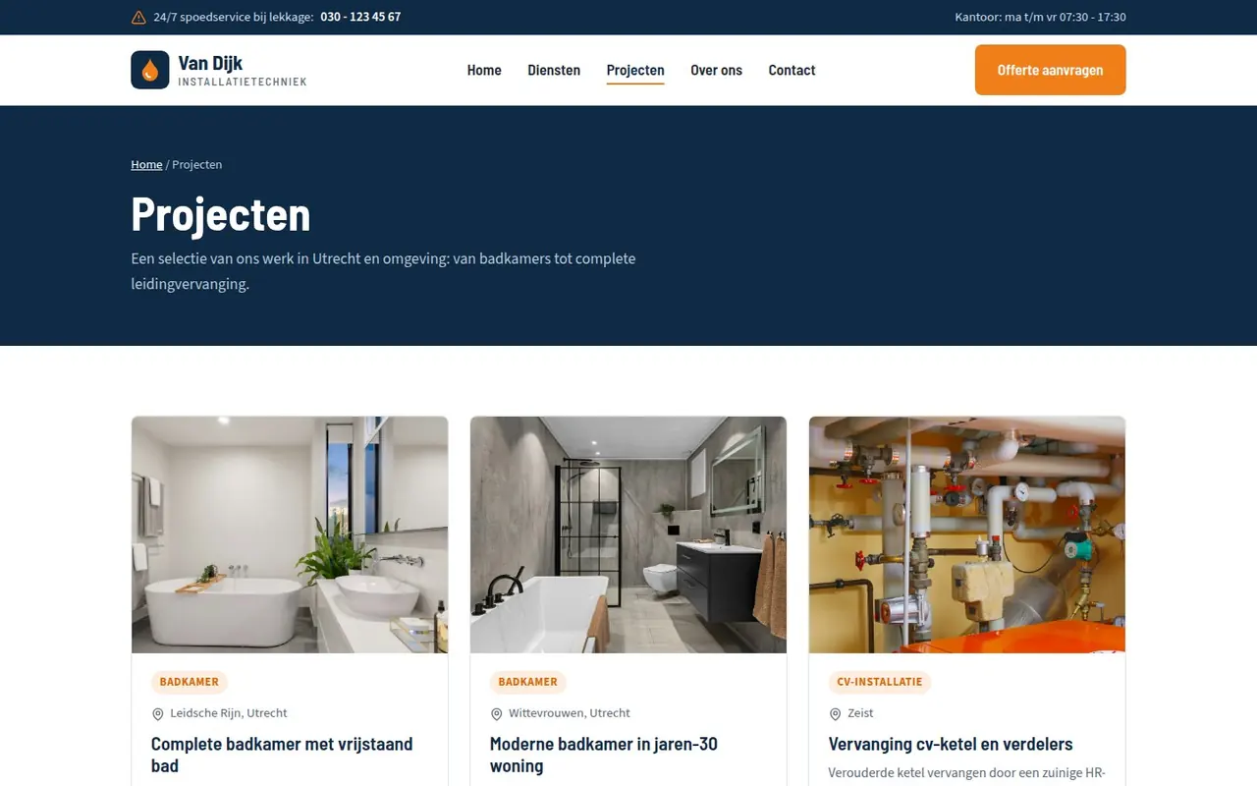Select the Projecten menu item
The width and height of the screenshot is (1257, 786).
(635, 70)
